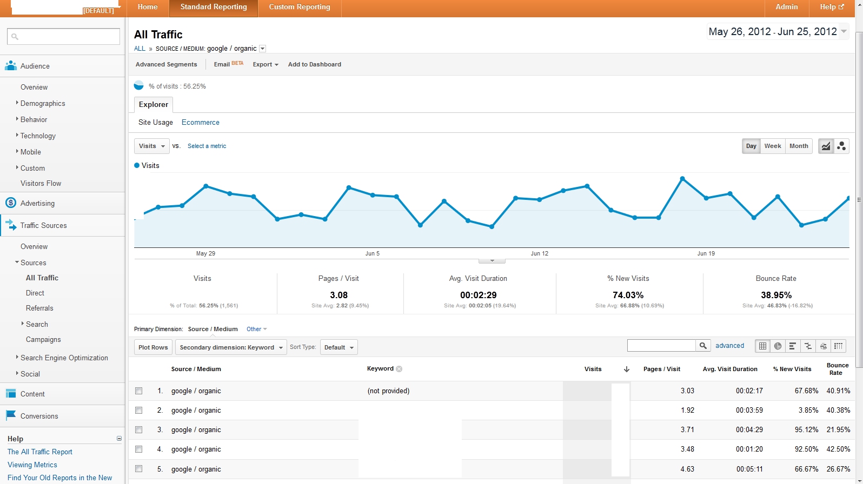
Task: Click the Traffic Sources arrow icon
Action: (11, 225)
